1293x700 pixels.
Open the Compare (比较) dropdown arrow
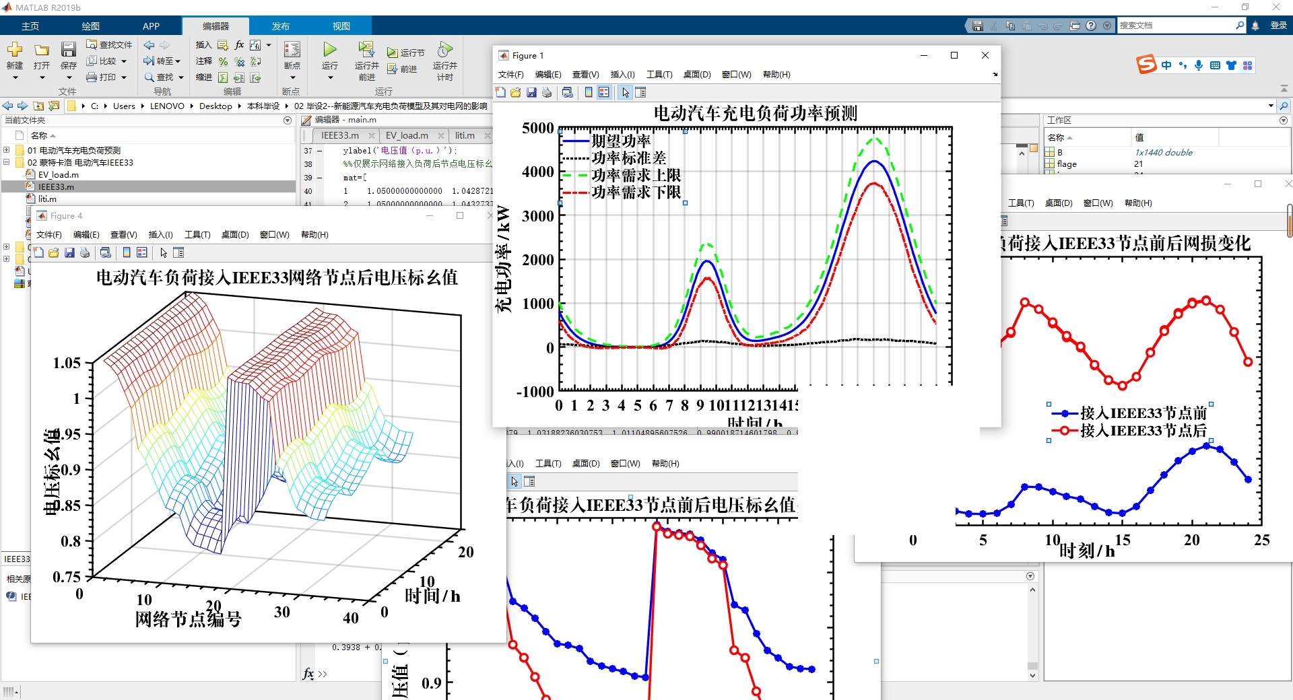pyautogui.click(x=124, y=61)
